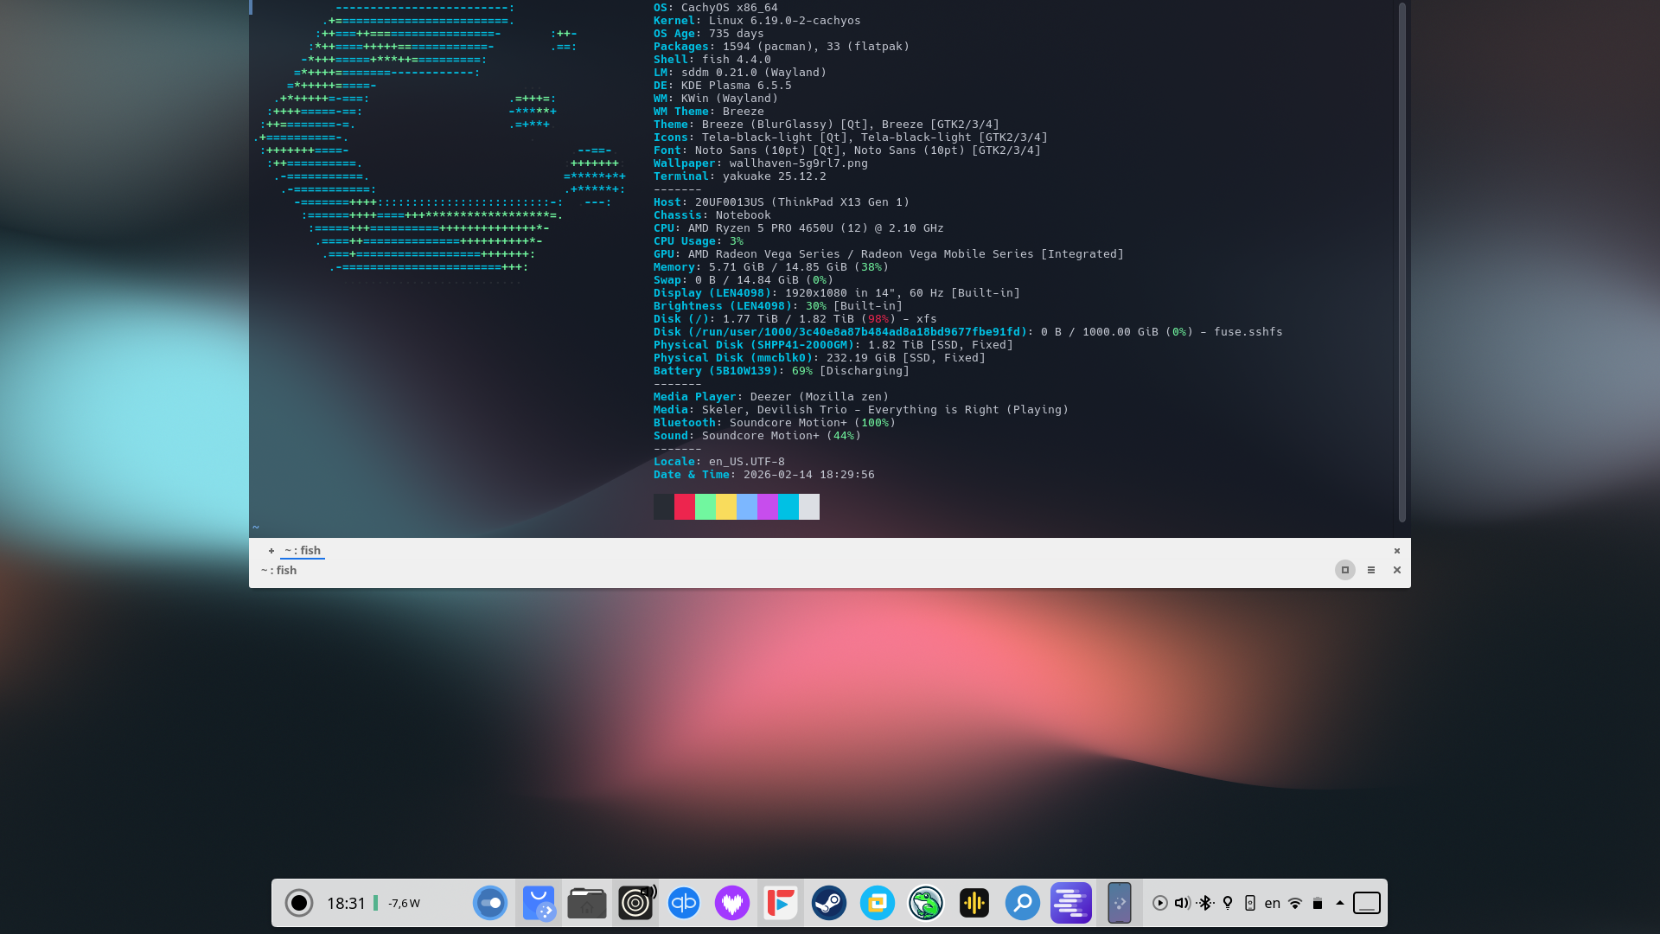Viewport: 1660px width, 934px height.
Task: Open the audio volume tray icon
Action: pyautogui.click(x=1182, y=903)
